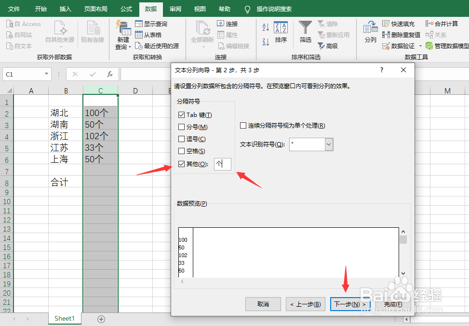This screenshot has width=469, height=326.
Task: Click the data preview vertical scrollbar thumb
Action: 403,239
